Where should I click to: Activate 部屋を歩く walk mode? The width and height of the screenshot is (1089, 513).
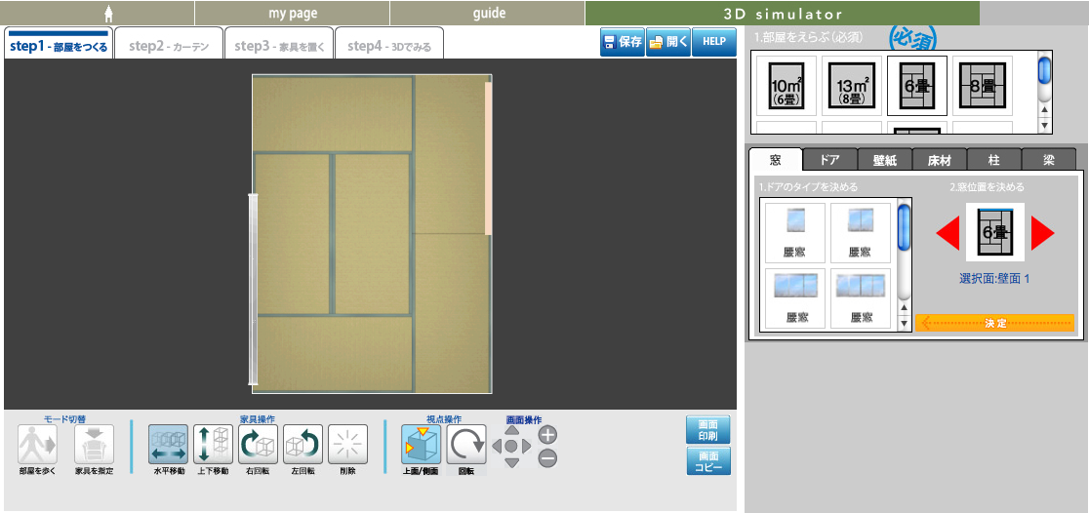(x=37, y=445)
